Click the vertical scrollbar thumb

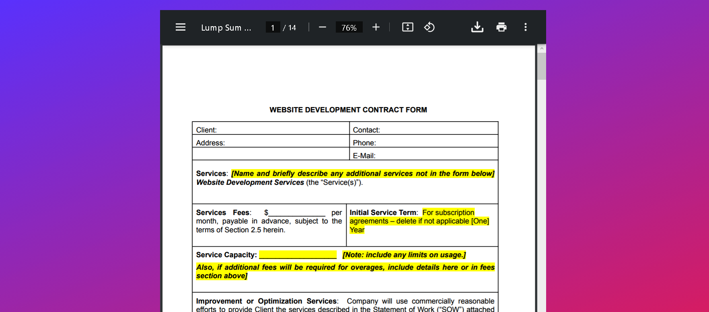point(542,66)
